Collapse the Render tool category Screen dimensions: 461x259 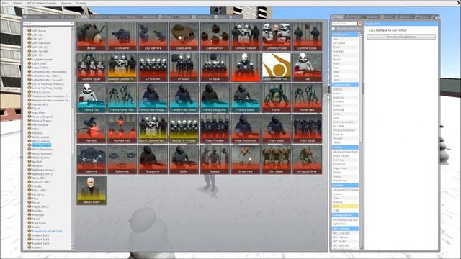point(345,186)
